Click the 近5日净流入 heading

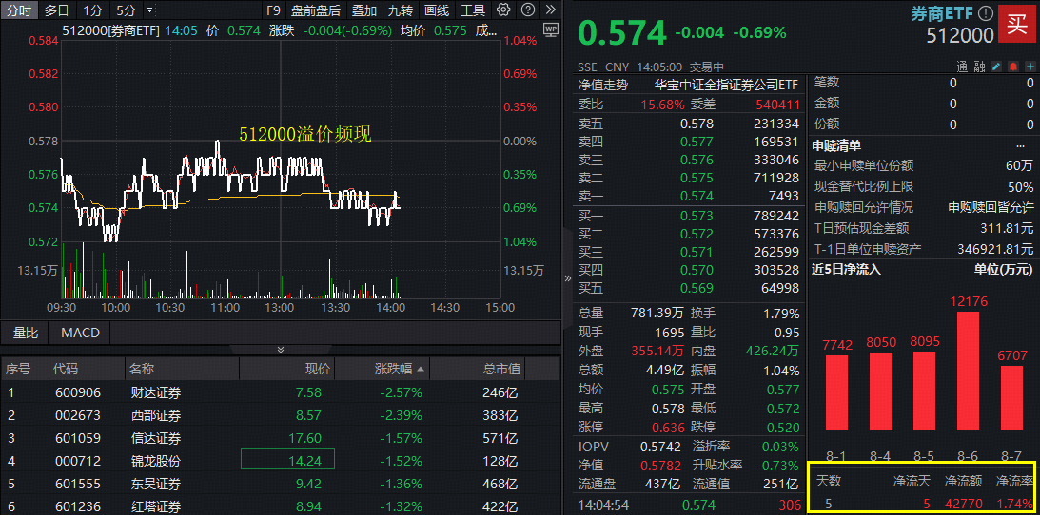(x=846, y=269)
